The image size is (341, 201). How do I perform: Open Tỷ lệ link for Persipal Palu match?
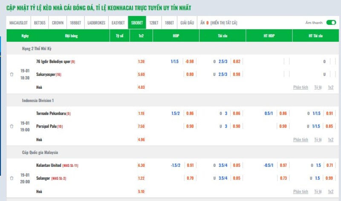318,140
